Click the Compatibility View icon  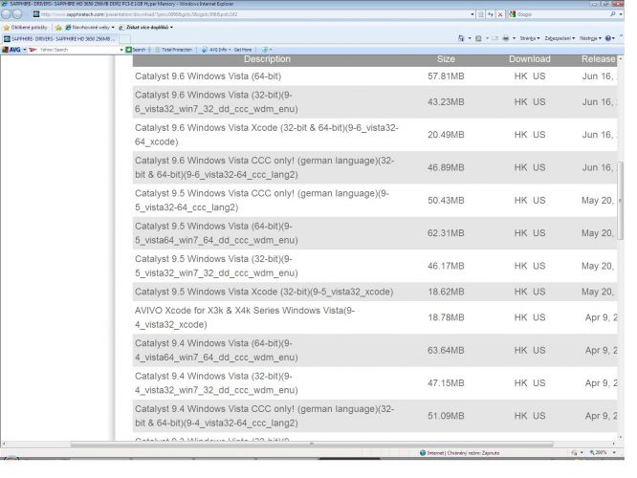481,14
